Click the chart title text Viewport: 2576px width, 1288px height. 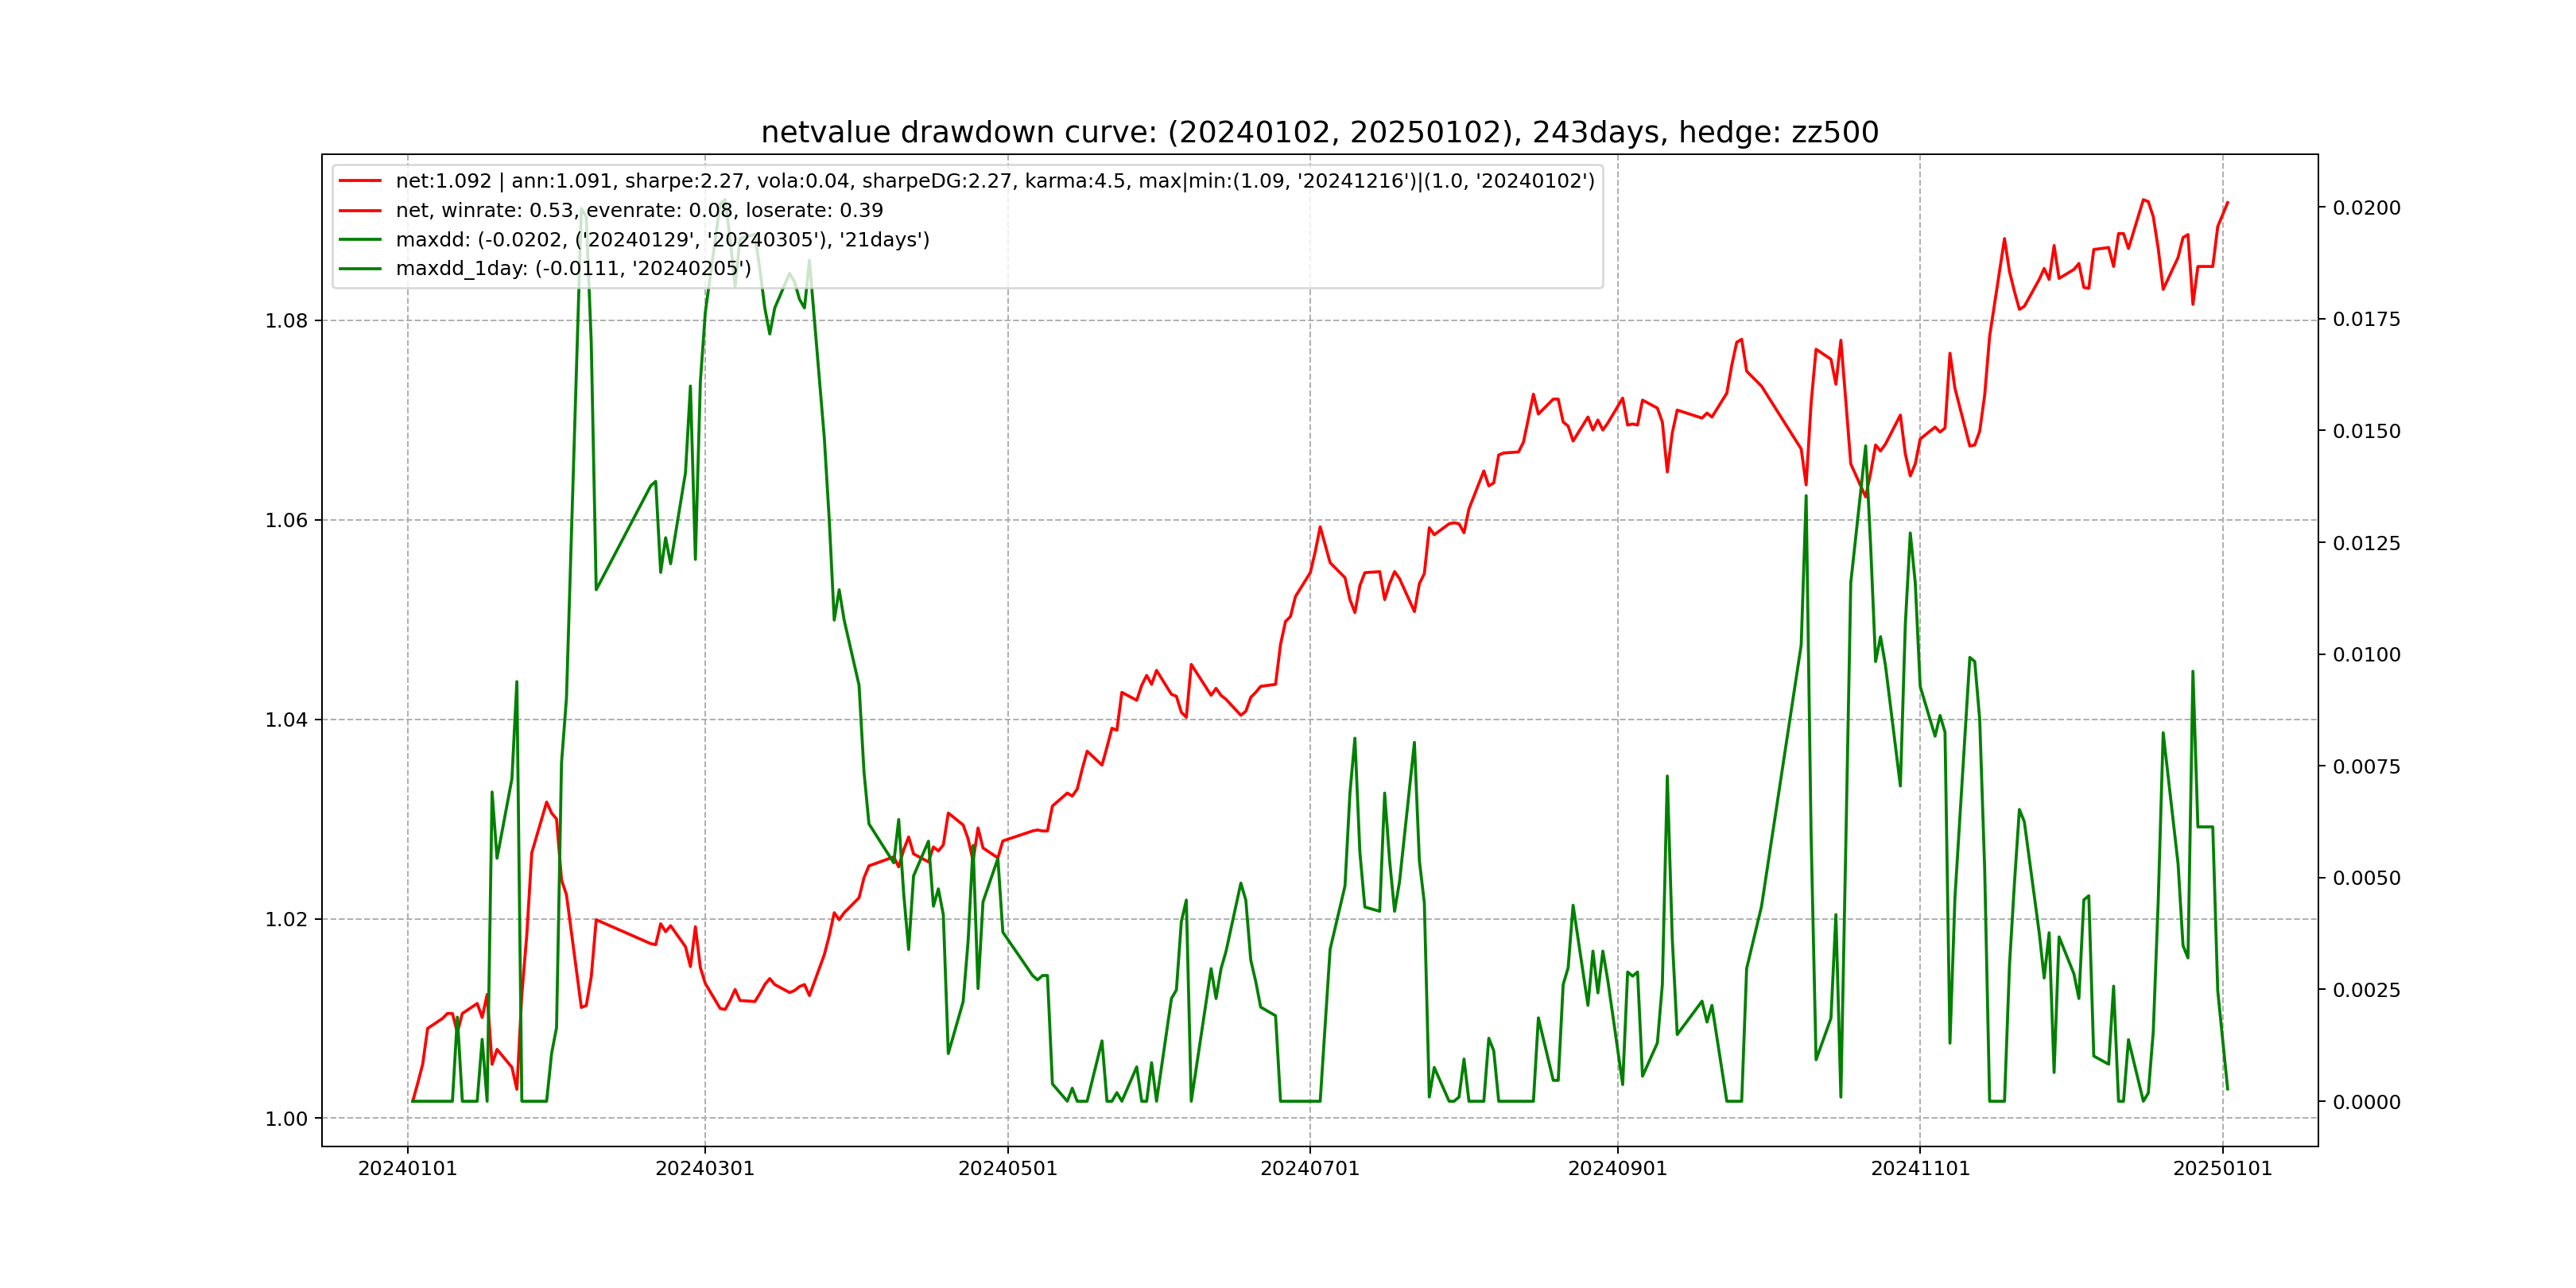[1319, 132]
